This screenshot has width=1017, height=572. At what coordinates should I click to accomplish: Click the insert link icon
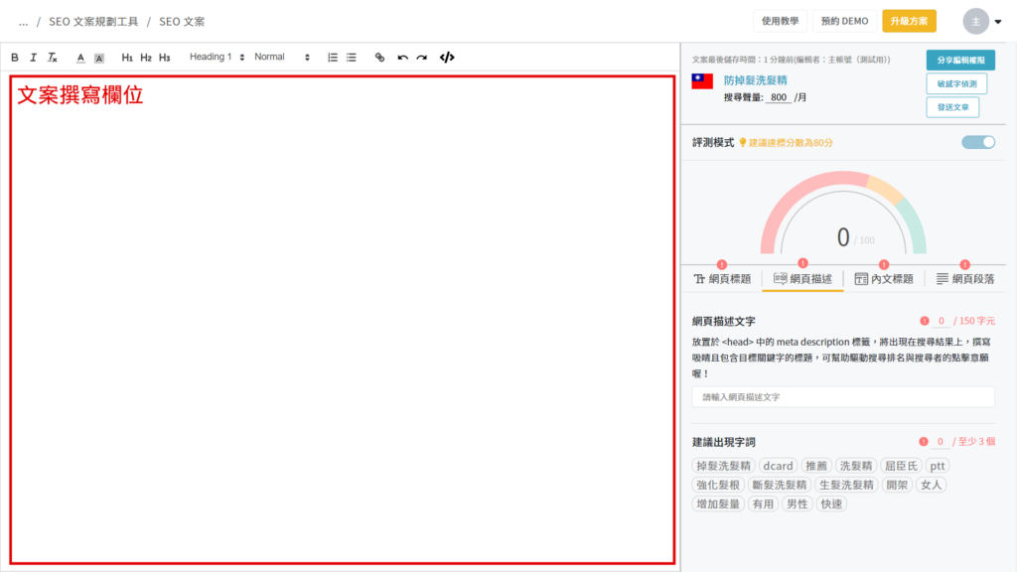[x=379, y=58]
